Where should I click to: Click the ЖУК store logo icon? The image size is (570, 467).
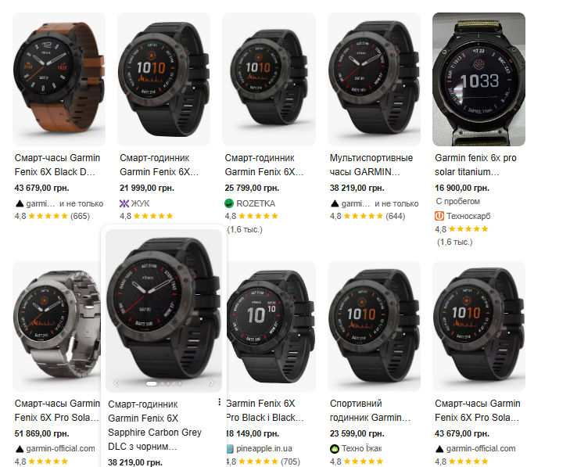click(124, 203)
